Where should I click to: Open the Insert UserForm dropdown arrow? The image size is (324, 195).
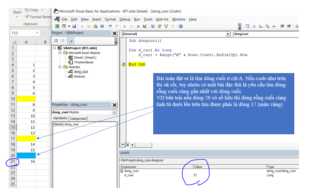[69, 26]
